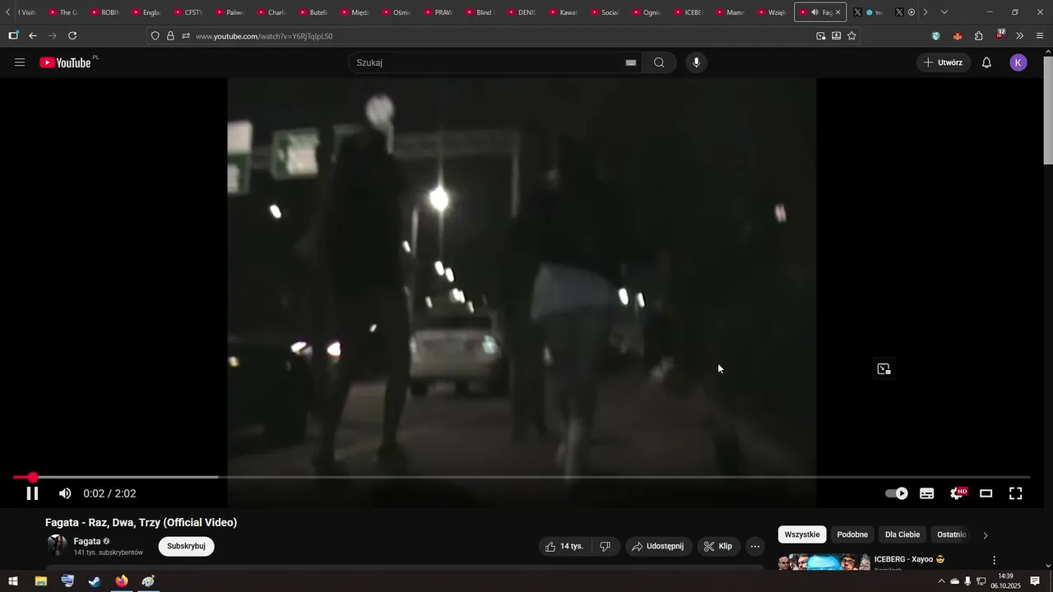Open the extensions puzzle icon

pos(979,35)
